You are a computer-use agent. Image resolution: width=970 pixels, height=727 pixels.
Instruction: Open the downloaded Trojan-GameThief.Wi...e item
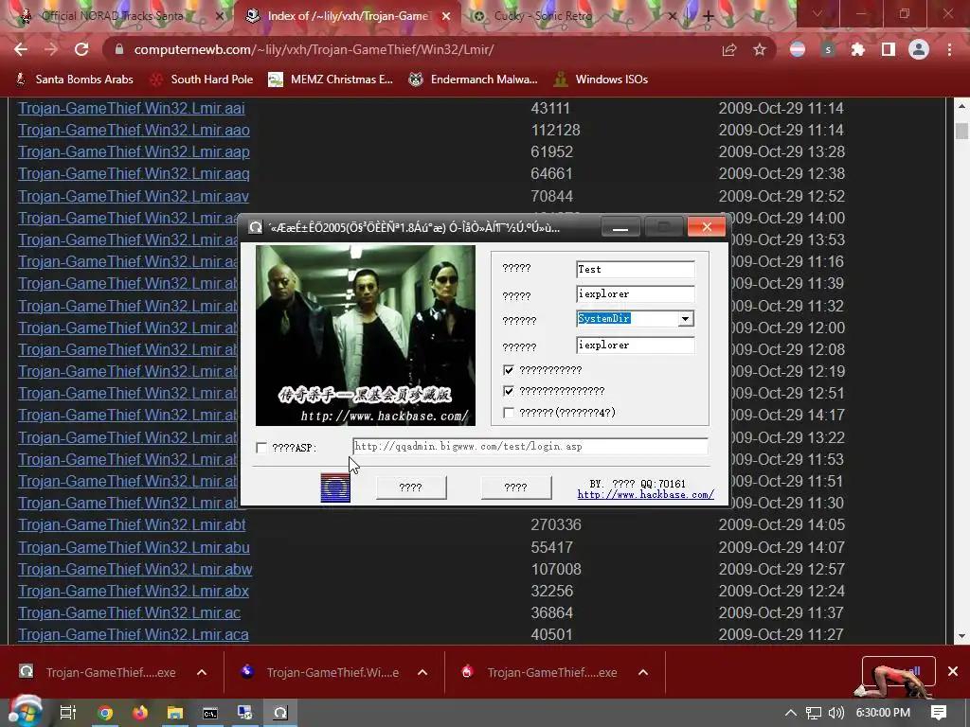coord(320,672)
